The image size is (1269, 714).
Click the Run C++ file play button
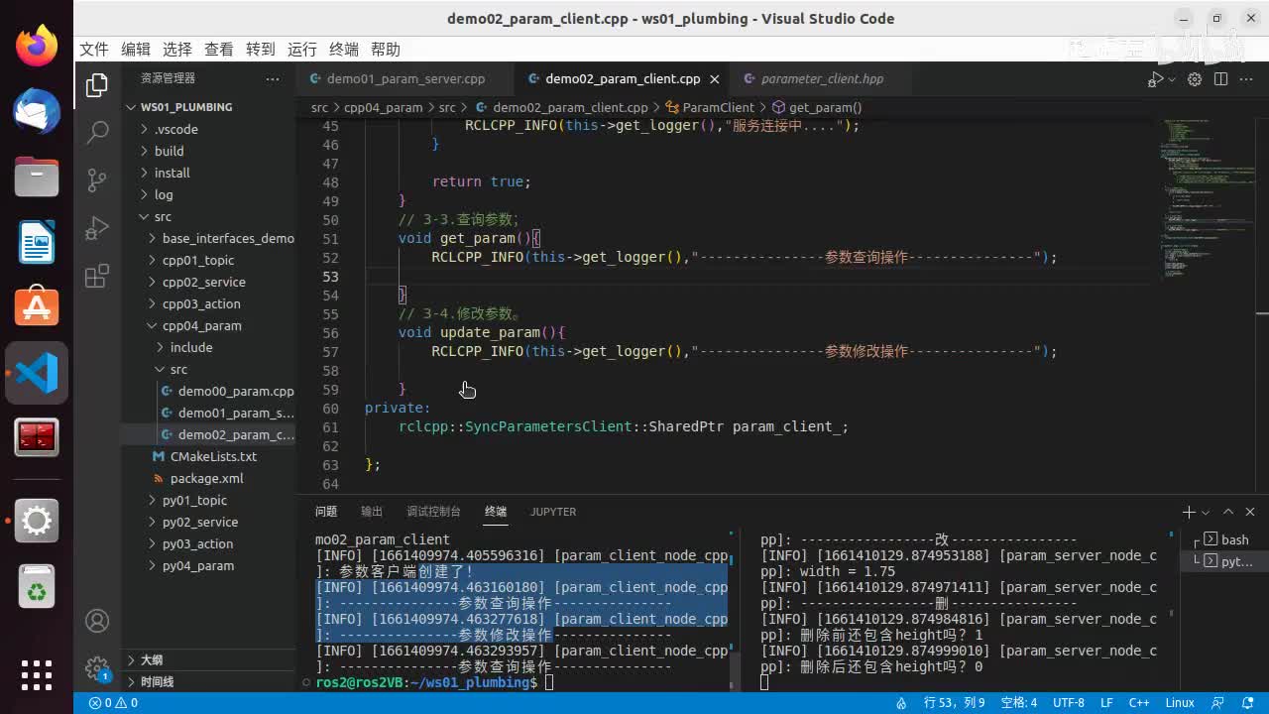coord(1155,79)
